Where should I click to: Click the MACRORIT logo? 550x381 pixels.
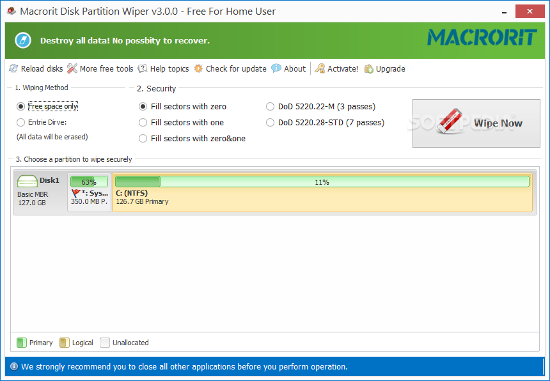click(482, 38)
